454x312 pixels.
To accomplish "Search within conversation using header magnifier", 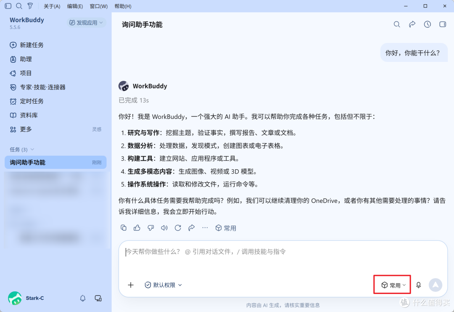I will coord(397,24).
